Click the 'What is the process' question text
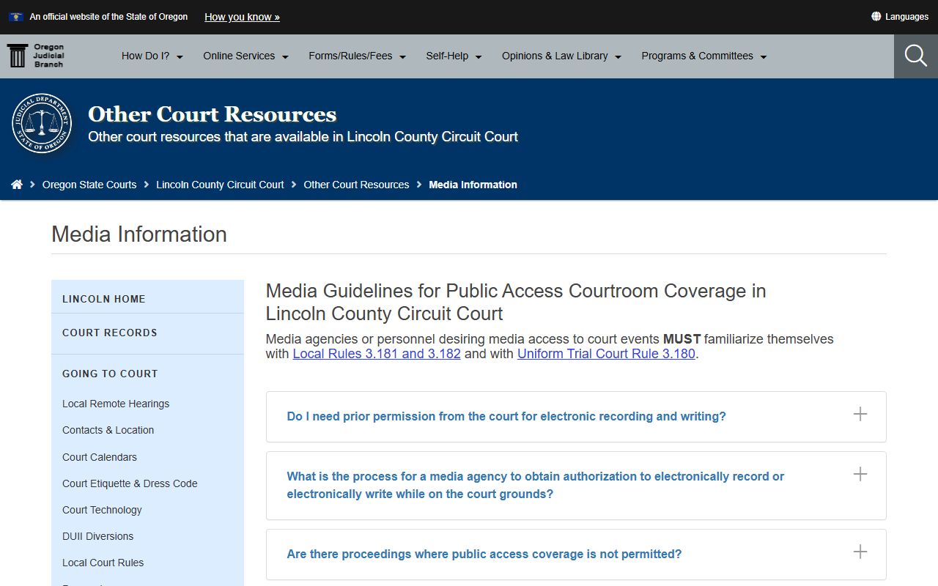938x586 pixels. click(x=536, y=485)
